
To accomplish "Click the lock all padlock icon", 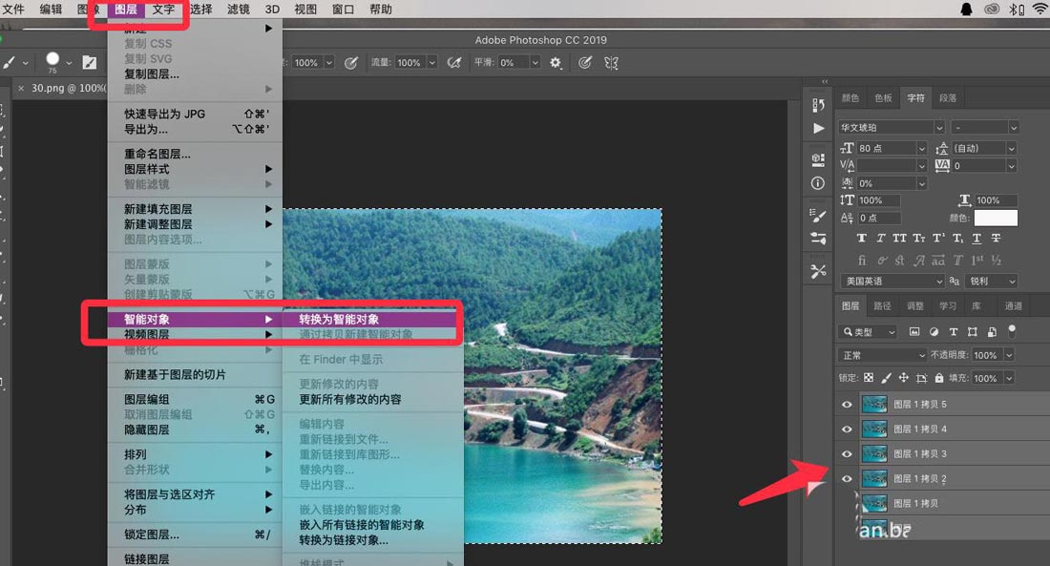I will coord(939,378).
